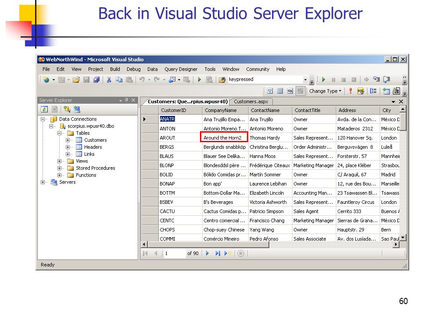Cut selection with the scissors icon
Image resolution: width=421 pixels, height=315 pixels.
click(x=109, y=80)
